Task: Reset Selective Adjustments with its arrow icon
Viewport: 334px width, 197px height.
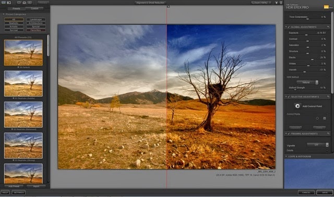Action: (328, 97)
